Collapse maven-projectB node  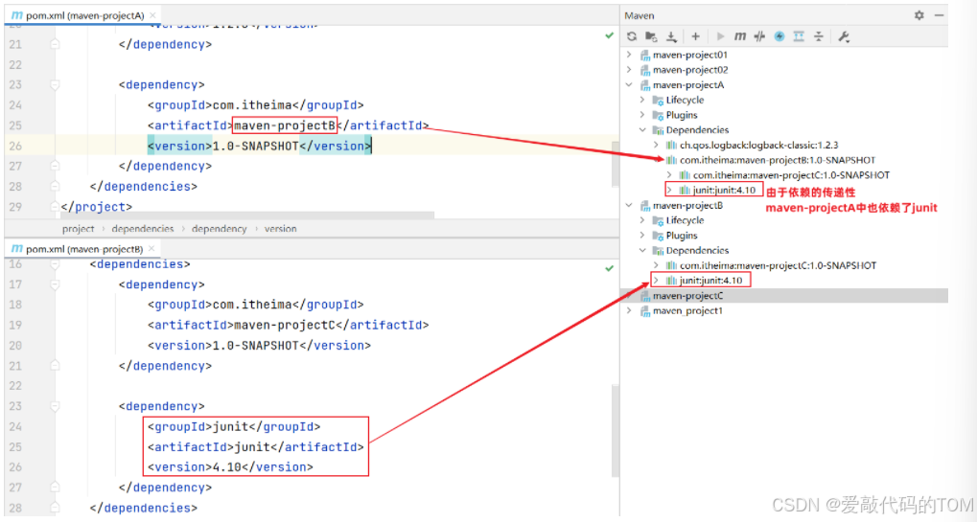[x=629, y=205]
